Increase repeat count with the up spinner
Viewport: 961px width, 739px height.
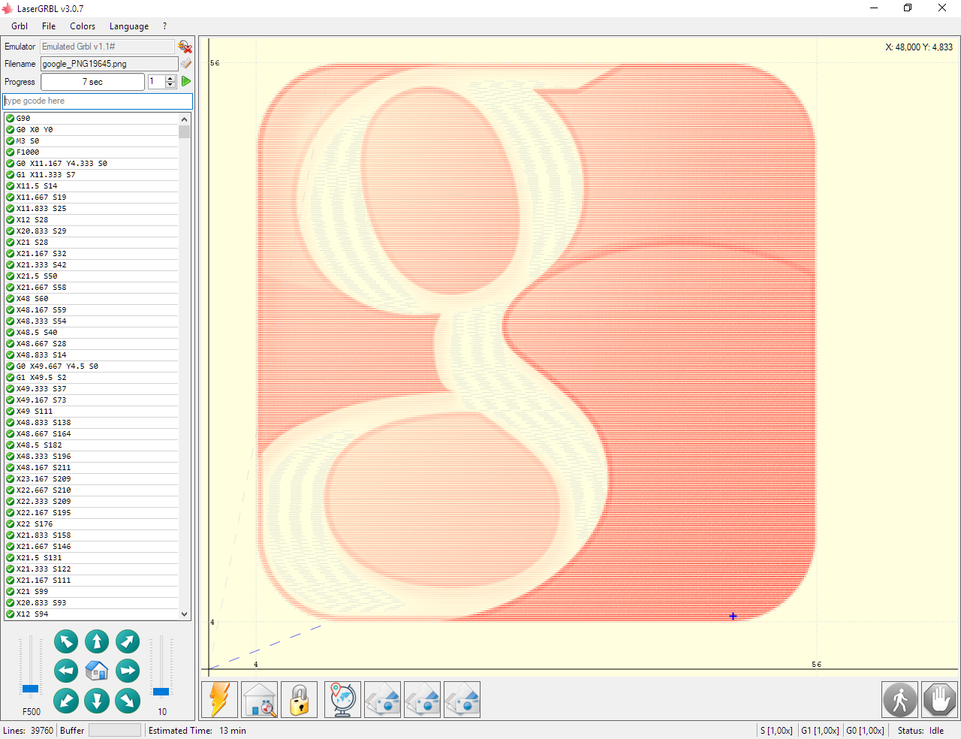[x=170, y=78]
